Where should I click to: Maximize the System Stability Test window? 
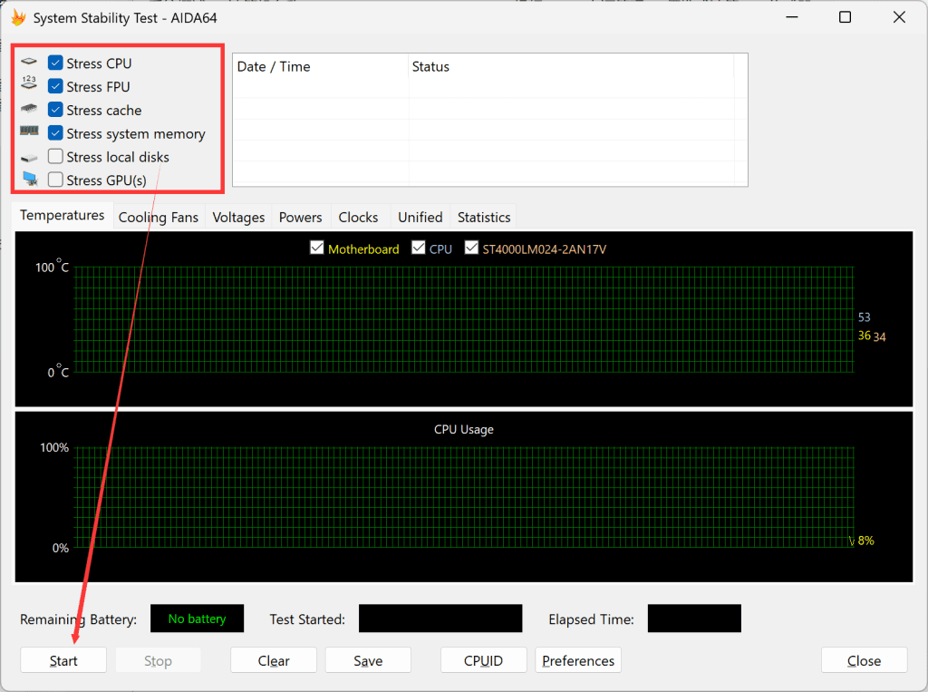846,17
